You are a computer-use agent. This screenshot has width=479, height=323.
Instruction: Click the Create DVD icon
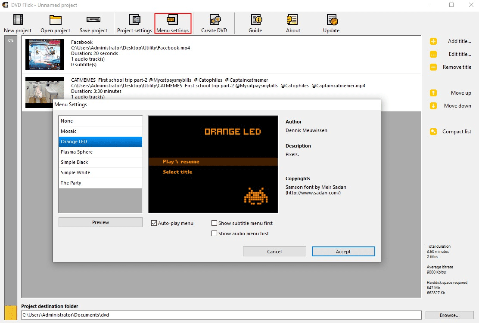tap(214, 20)
